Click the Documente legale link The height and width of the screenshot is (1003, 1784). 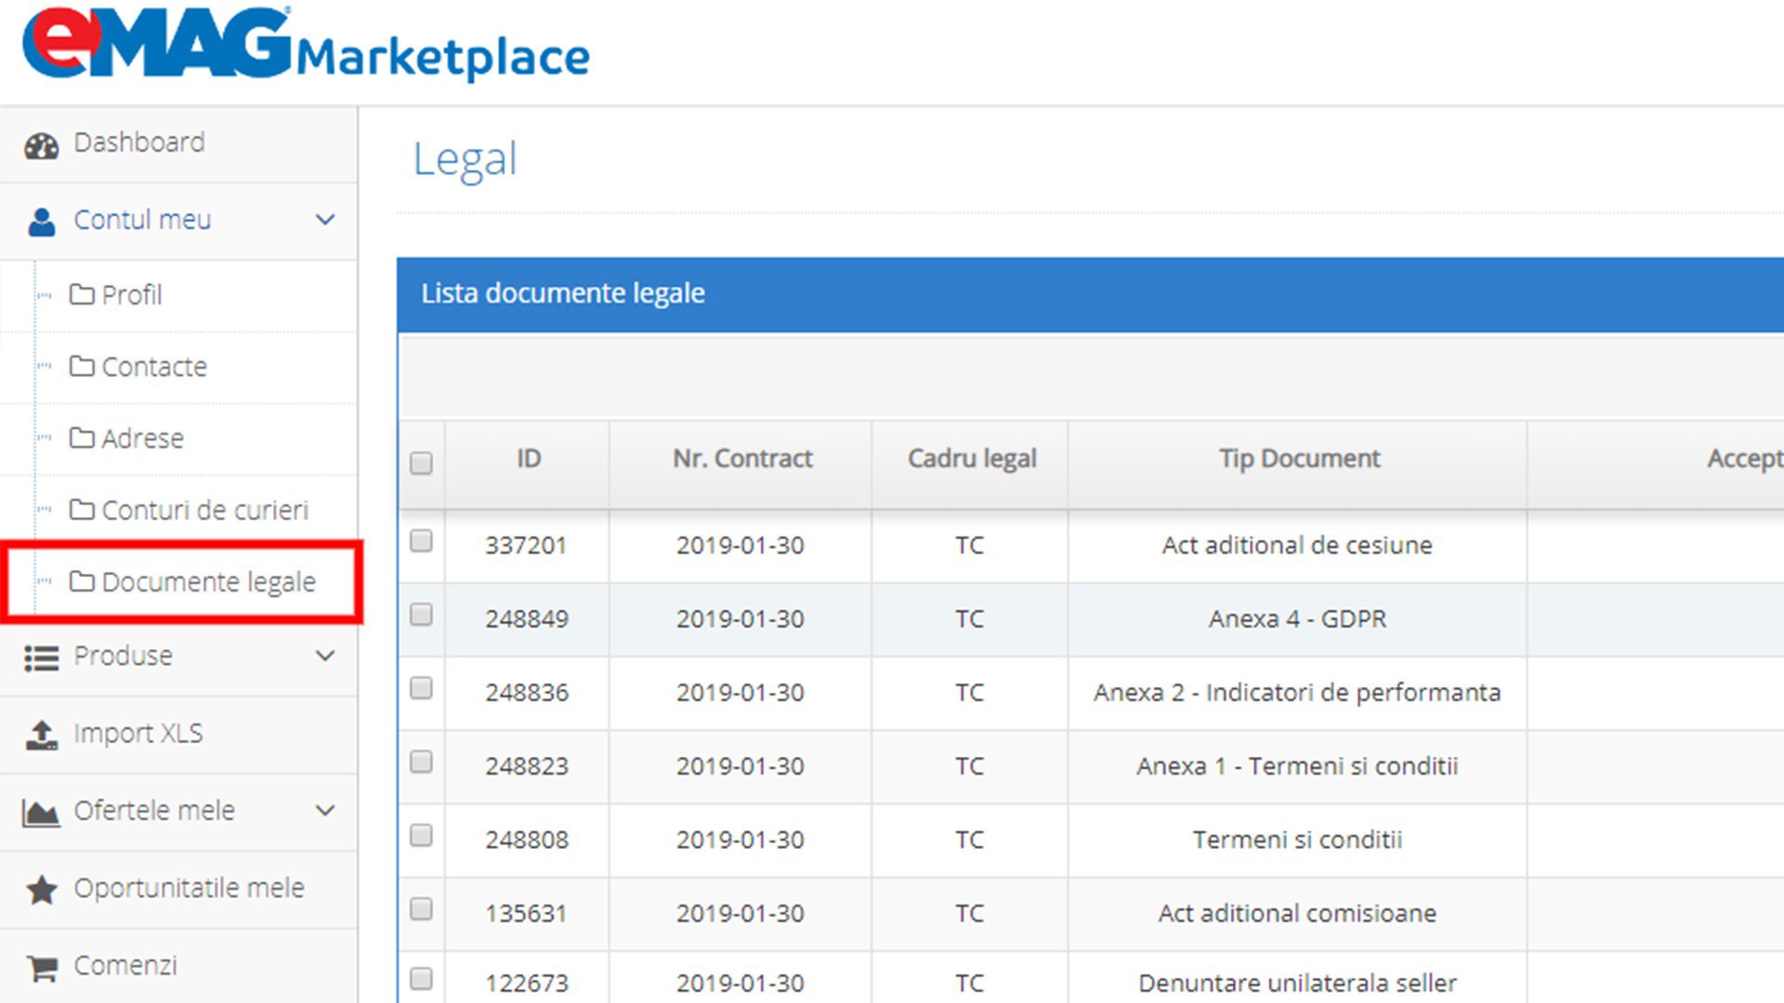pos(208,582)
